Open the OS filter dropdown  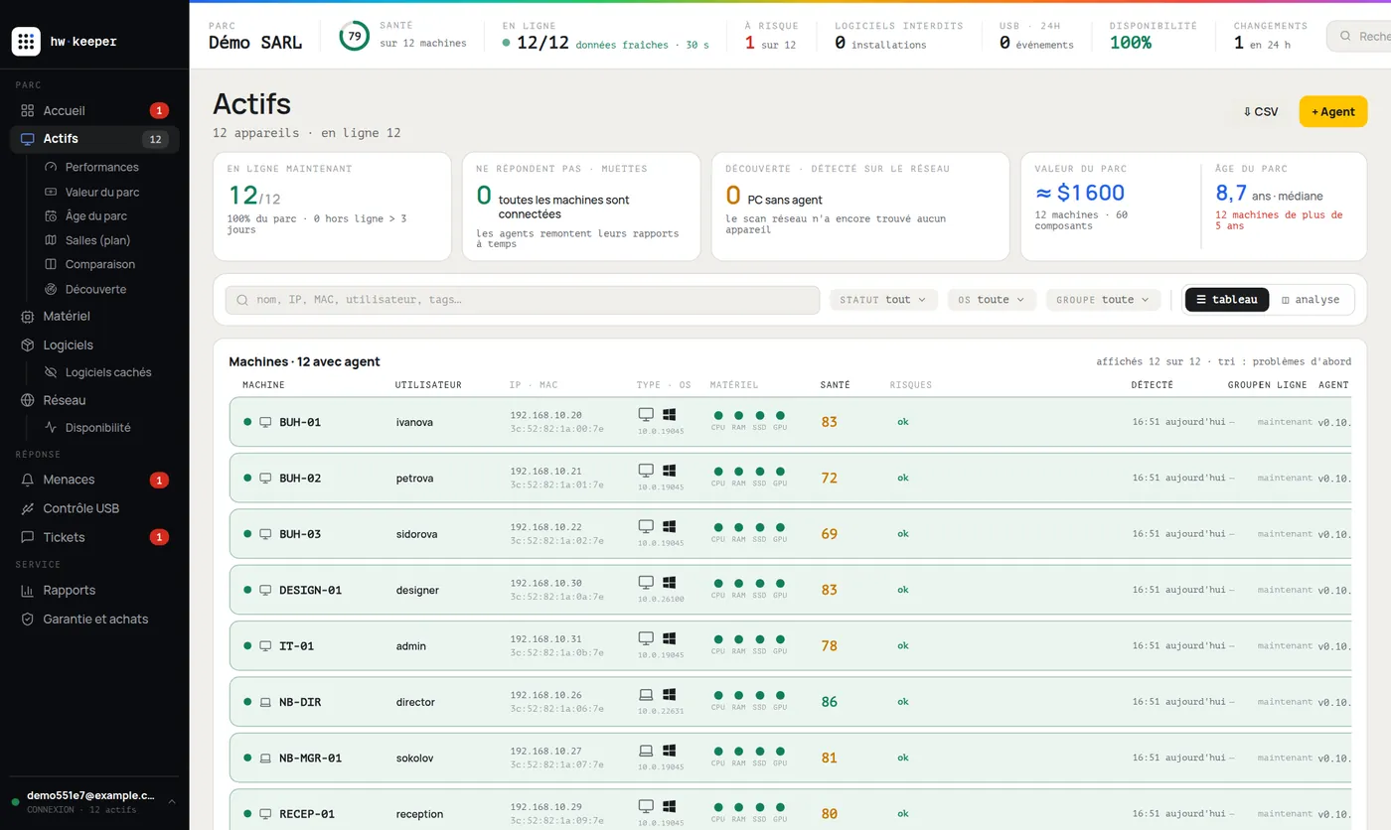(992, 300)
